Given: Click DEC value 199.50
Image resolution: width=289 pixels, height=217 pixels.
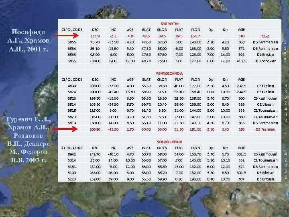Looking at the screenshot, I should coord(95,98).
